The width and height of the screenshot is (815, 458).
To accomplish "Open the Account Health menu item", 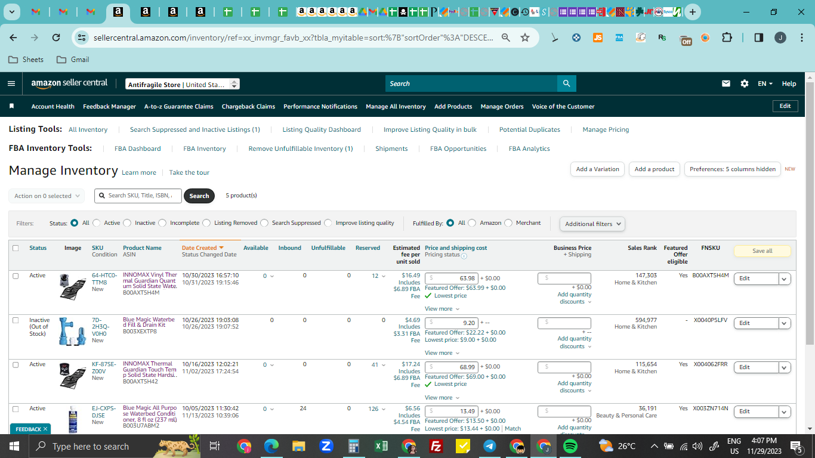I will 53,107.
